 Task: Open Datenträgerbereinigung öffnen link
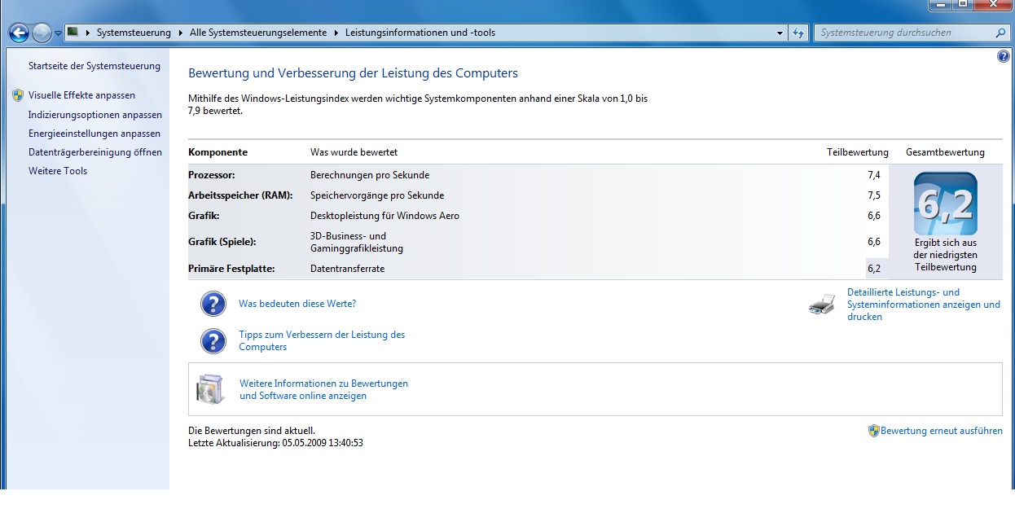[95, 152]
